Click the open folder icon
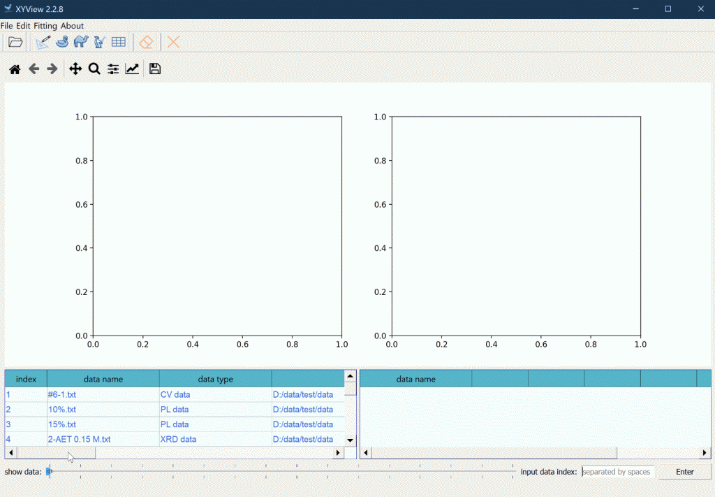 point(15,42)
